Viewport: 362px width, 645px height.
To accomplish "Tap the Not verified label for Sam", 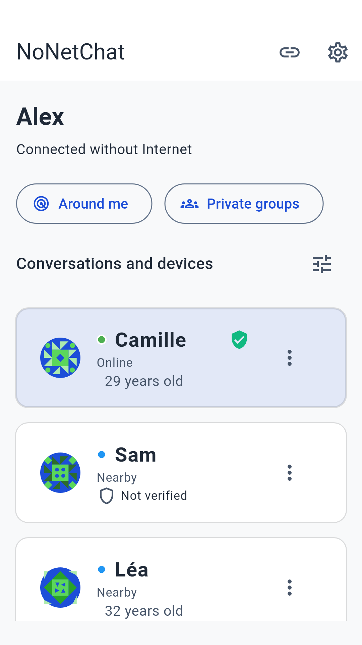I will click(x=154, y=496).
